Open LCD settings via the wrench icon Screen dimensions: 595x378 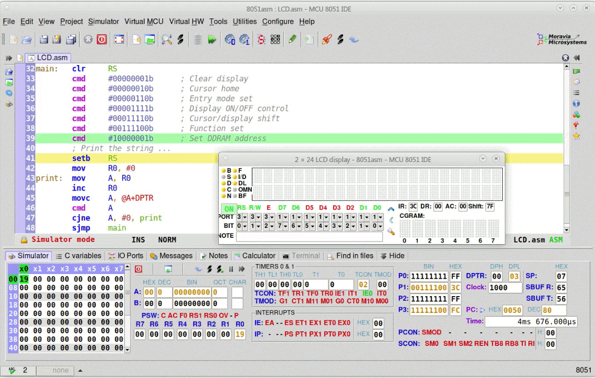pyautogui.click(x=390, y=230)
